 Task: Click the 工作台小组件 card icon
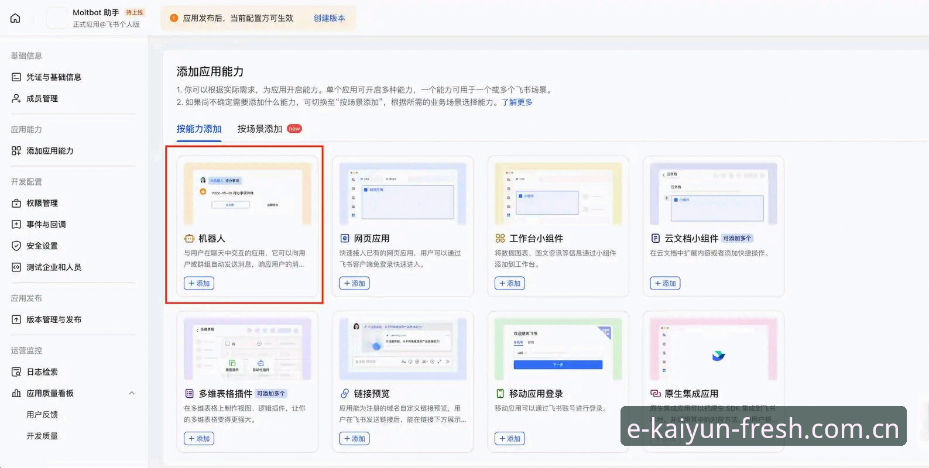coord(500,239)
